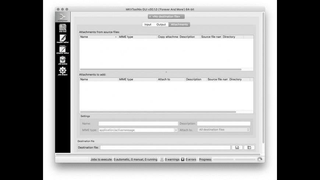Click the first progress bar in status bar
The height and width of the screenshot is (180, 320).
(223, 159)
